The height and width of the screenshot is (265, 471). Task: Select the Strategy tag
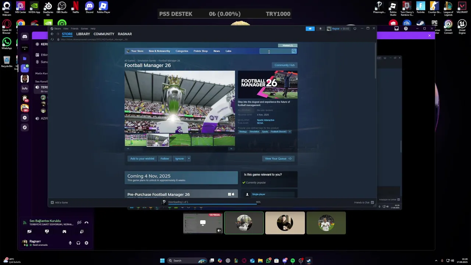tap(243, 132)
